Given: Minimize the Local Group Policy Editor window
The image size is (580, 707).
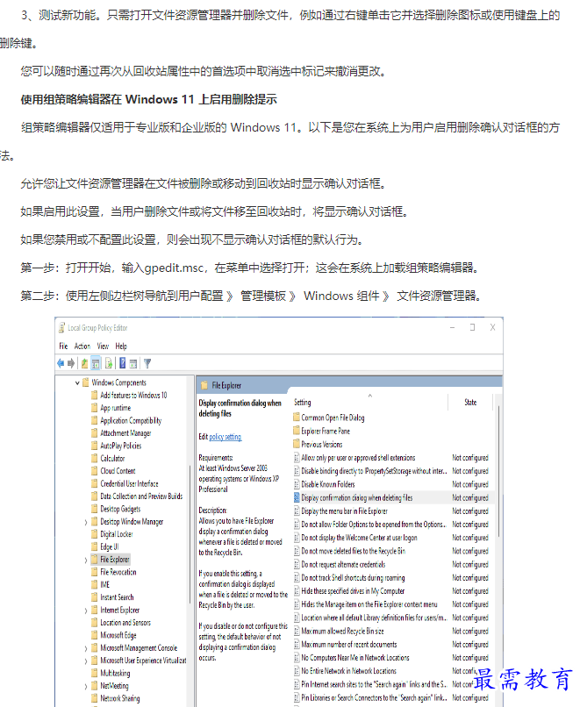Looking at the screenshot, I should [x=452, y=327].
